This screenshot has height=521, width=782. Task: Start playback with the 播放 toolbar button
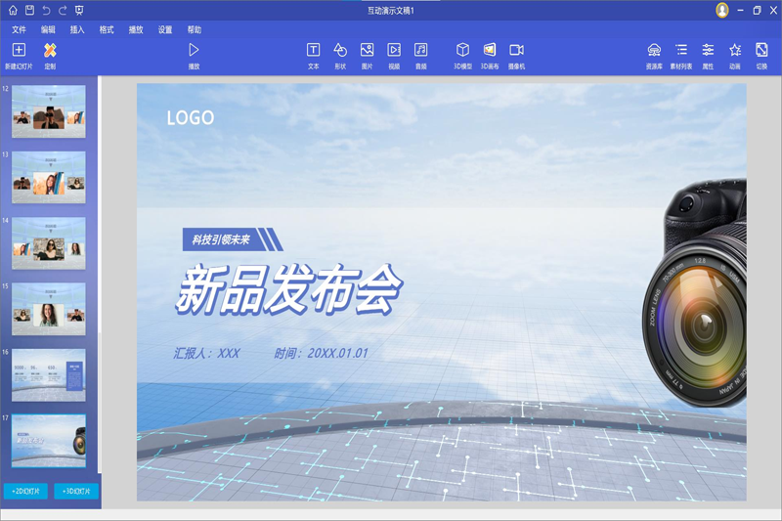click(x=194, y=56)
